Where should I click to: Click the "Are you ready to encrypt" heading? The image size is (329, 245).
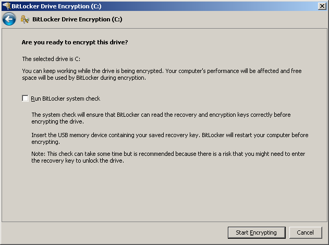75,42
